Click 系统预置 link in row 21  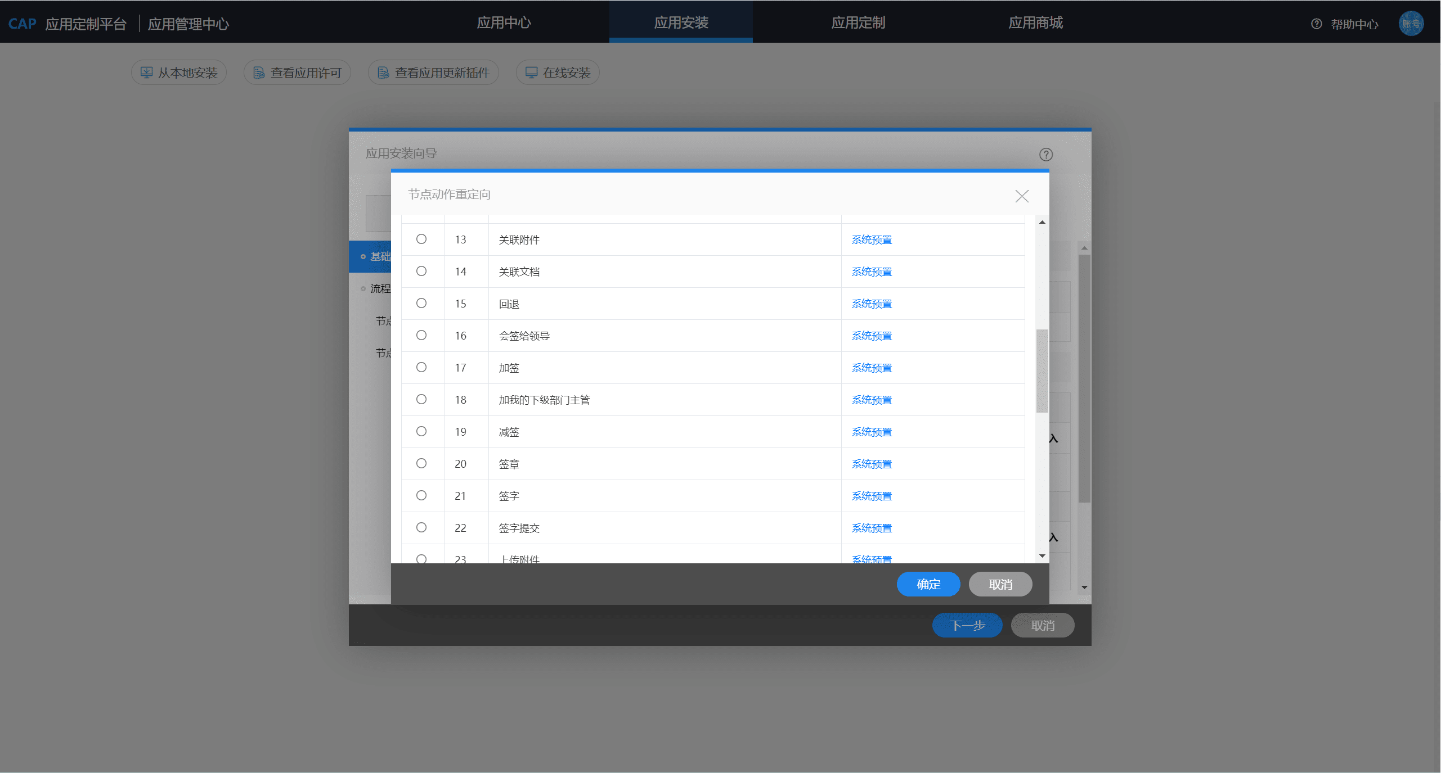[872, 496]
